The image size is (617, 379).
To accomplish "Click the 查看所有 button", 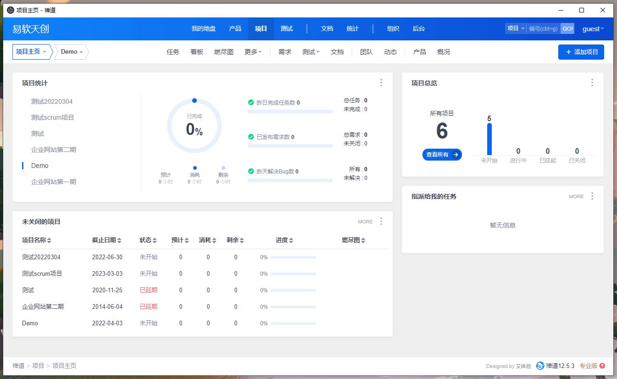I will click(x=442, y=155).
